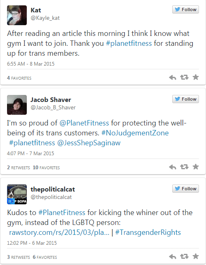Retweet Kat's Planet Fitness tweet
This screenshot has height=265, width=206.
pyautogui.click(x=184, y=78)
